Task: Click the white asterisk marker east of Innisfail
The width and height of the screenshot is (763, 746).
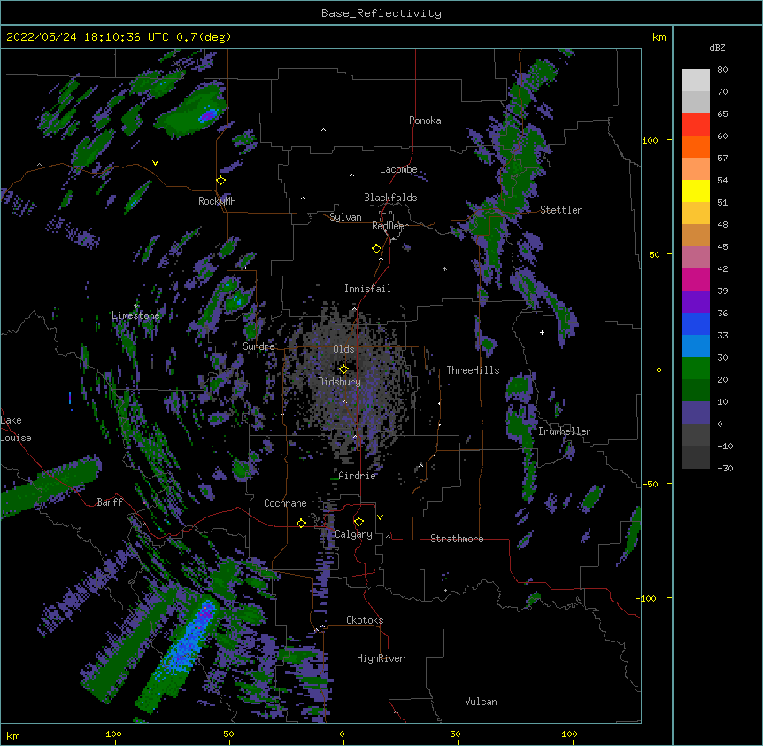Action: [444, 268]
